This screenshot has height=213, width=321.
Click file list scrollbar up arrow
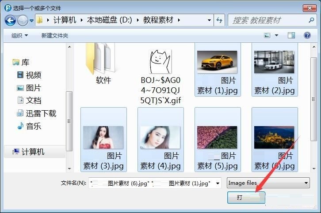coord(313,47)
